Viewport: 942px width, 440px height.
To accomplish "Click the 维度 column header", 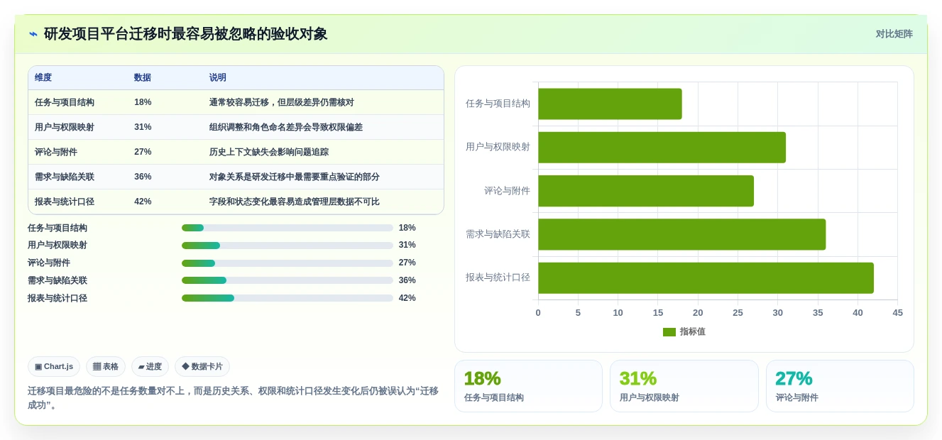I will pos(43,77).
